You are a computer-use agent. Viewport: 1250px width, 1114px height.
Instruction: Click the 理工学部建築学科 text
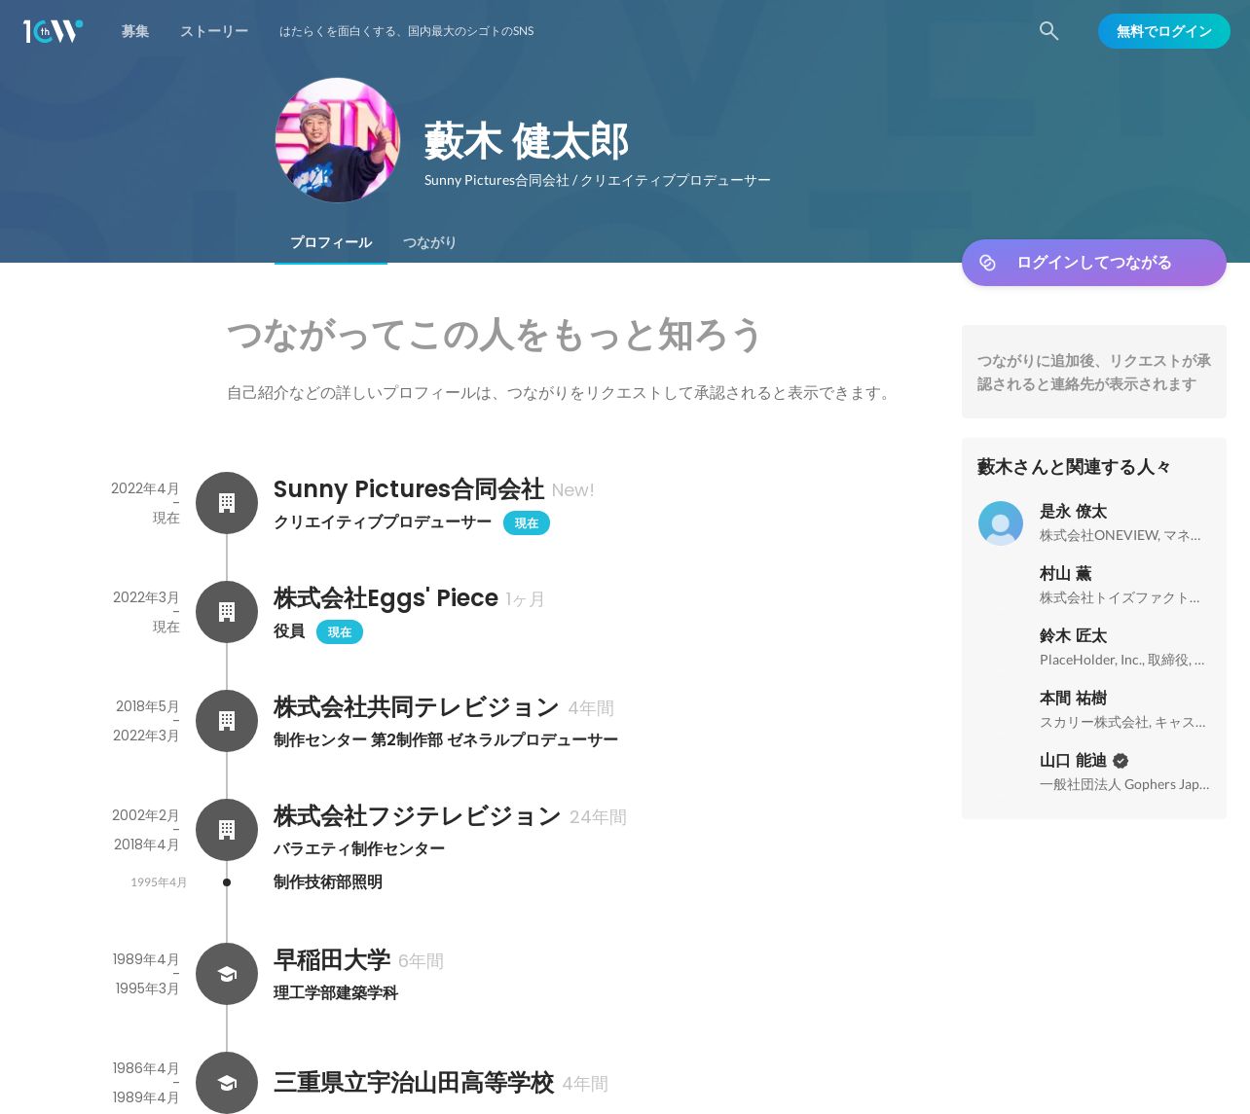pos(336,993)
